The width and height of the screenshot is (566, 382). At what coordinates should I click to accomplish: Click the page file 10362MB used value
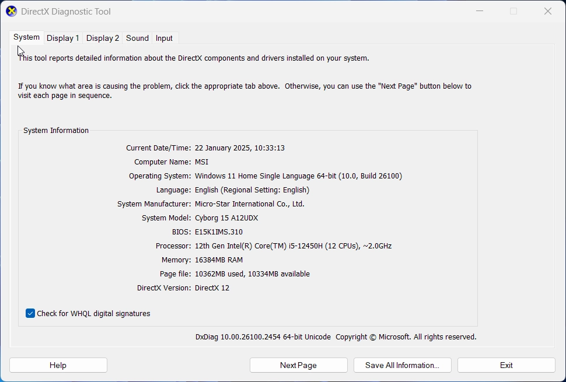(x=252, y=274)
